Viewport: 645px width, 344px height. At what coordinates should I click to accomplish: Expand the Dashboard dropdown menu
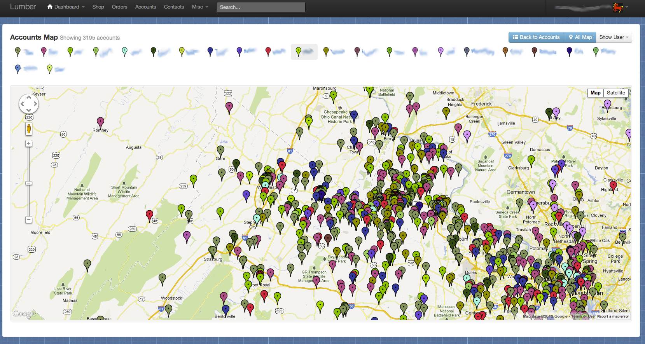pos(66,7)
